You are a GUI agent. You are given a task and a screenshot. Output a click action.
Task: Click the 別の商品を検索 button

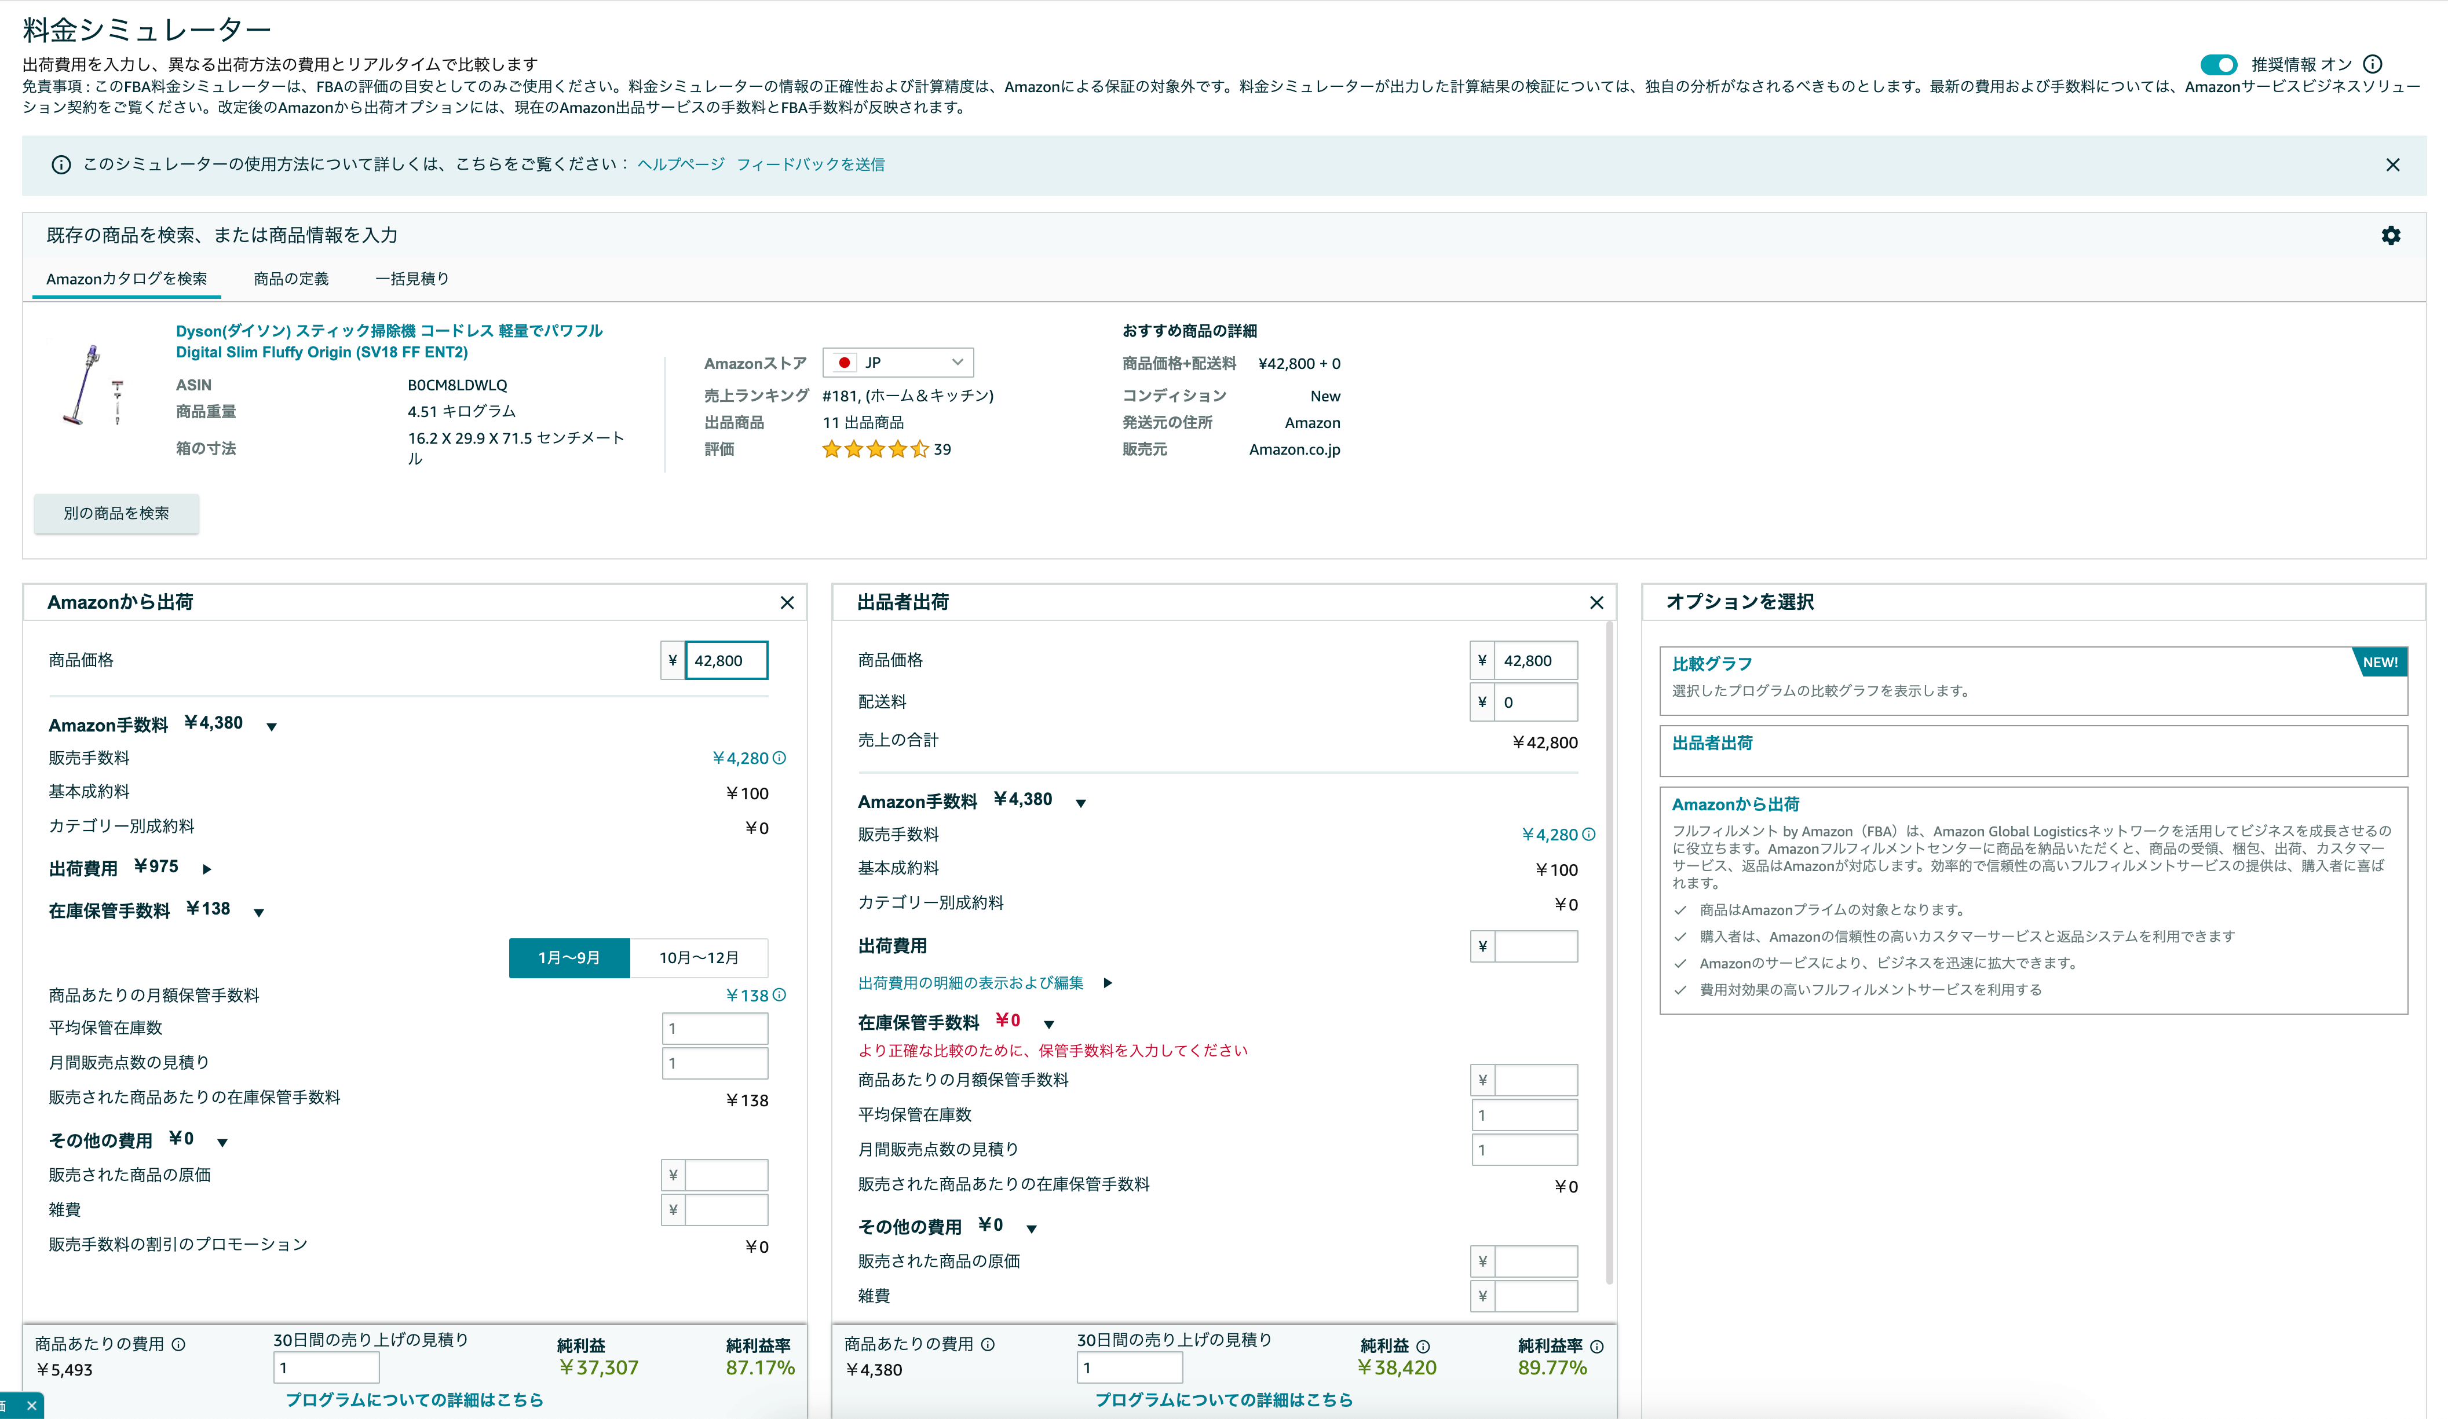pyautogui.click(x=116, y=513)
